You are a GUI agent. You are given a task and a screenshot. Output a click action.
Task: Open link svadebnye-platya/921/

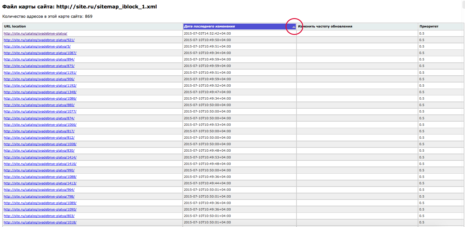(39, 40)
